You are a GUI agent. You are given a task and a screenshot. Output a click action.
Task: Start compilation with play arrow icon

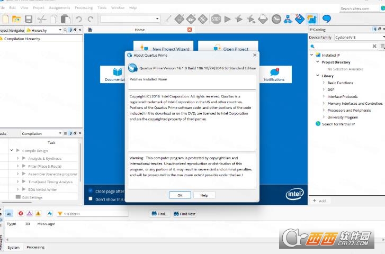228,19
